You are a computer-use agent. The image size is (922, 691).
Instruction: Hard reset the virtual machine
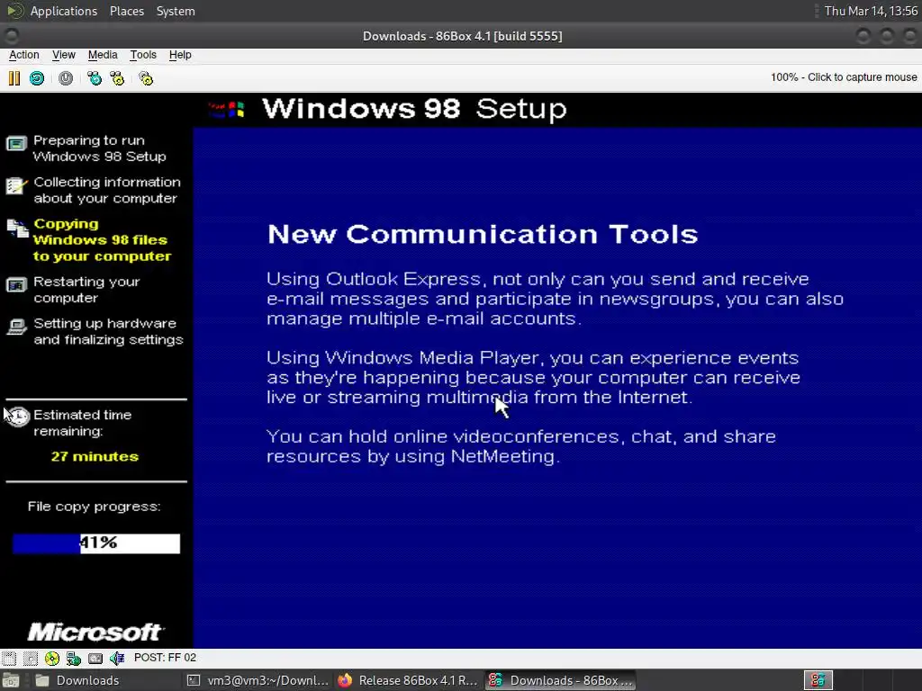pyautogui.click(x=37, y=78)
